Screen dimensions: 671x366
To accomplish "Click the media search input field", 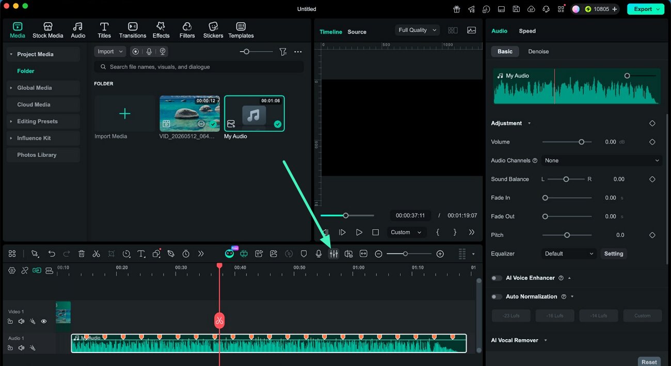I will (199, 67).
